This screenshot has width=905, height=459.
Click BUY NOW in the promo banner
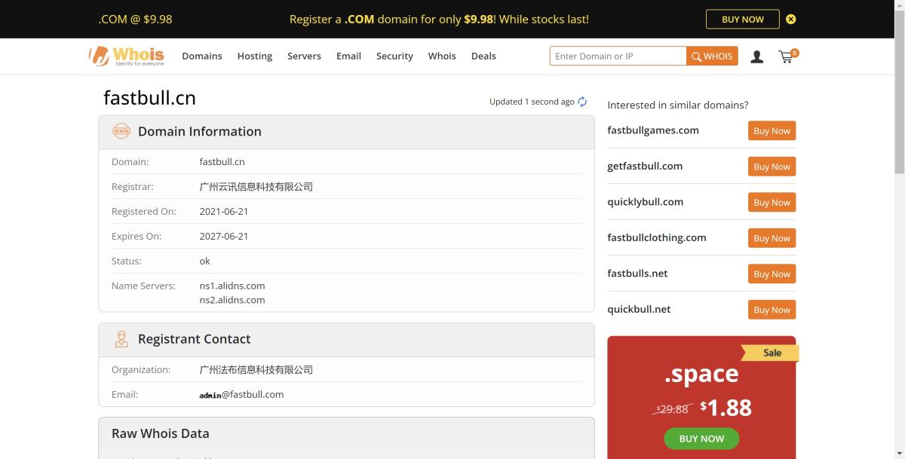tap(742, 19)
